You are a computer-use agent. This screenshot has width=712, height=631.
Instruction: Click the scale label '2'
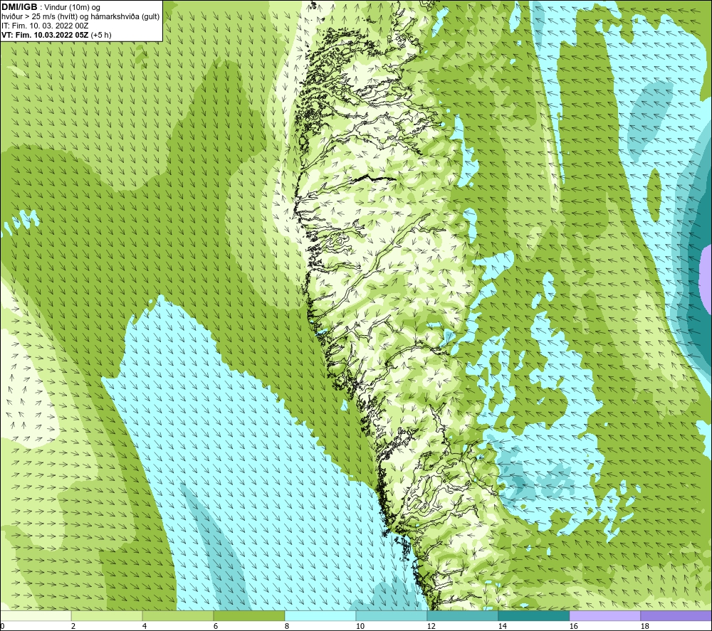(73, 627)
